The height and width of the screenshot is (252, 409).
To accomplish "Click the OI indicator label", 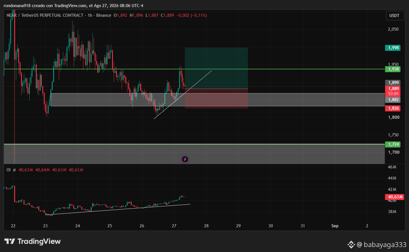I will pyautogui.click(x=9, y=170).
